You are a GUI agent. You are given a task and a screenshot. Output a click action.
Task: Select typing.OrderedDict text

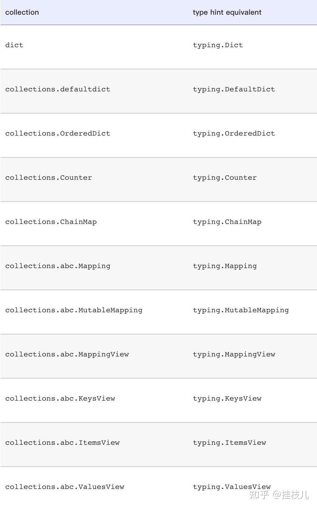234,133
